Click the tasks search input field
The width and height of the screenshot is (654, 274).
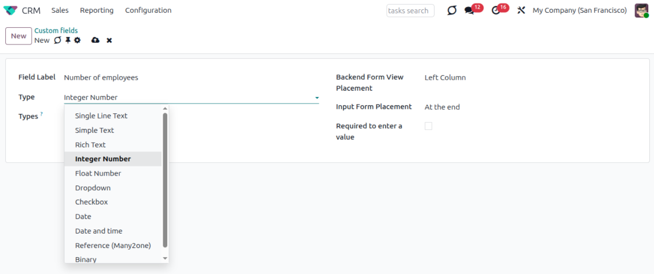[x=410, y=10]
